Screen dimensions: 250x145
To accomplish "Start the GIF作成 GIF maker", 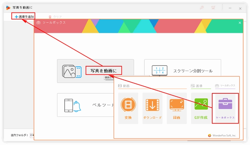I will point(201,106).
